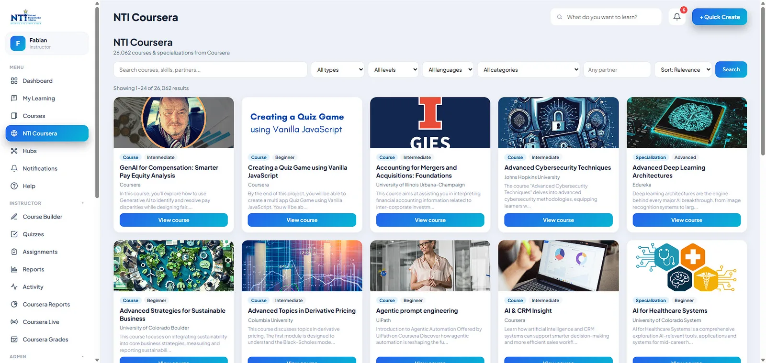
Task: Open Hubs menu item
Action: tap(47, 151)
